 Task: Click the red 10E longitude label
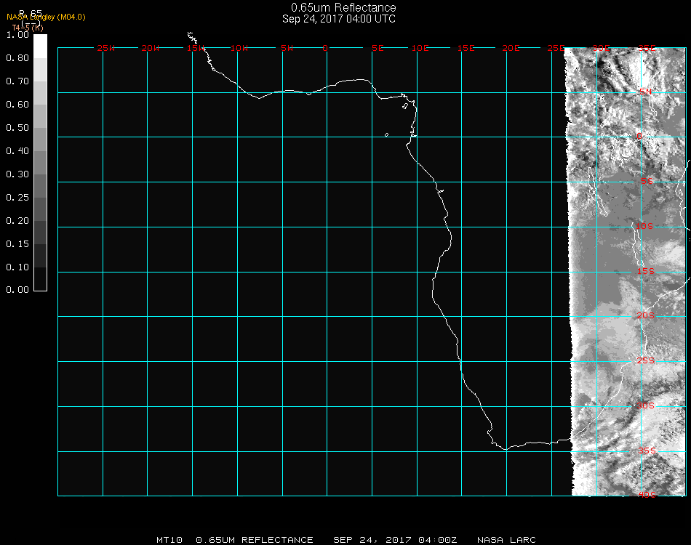420,48
